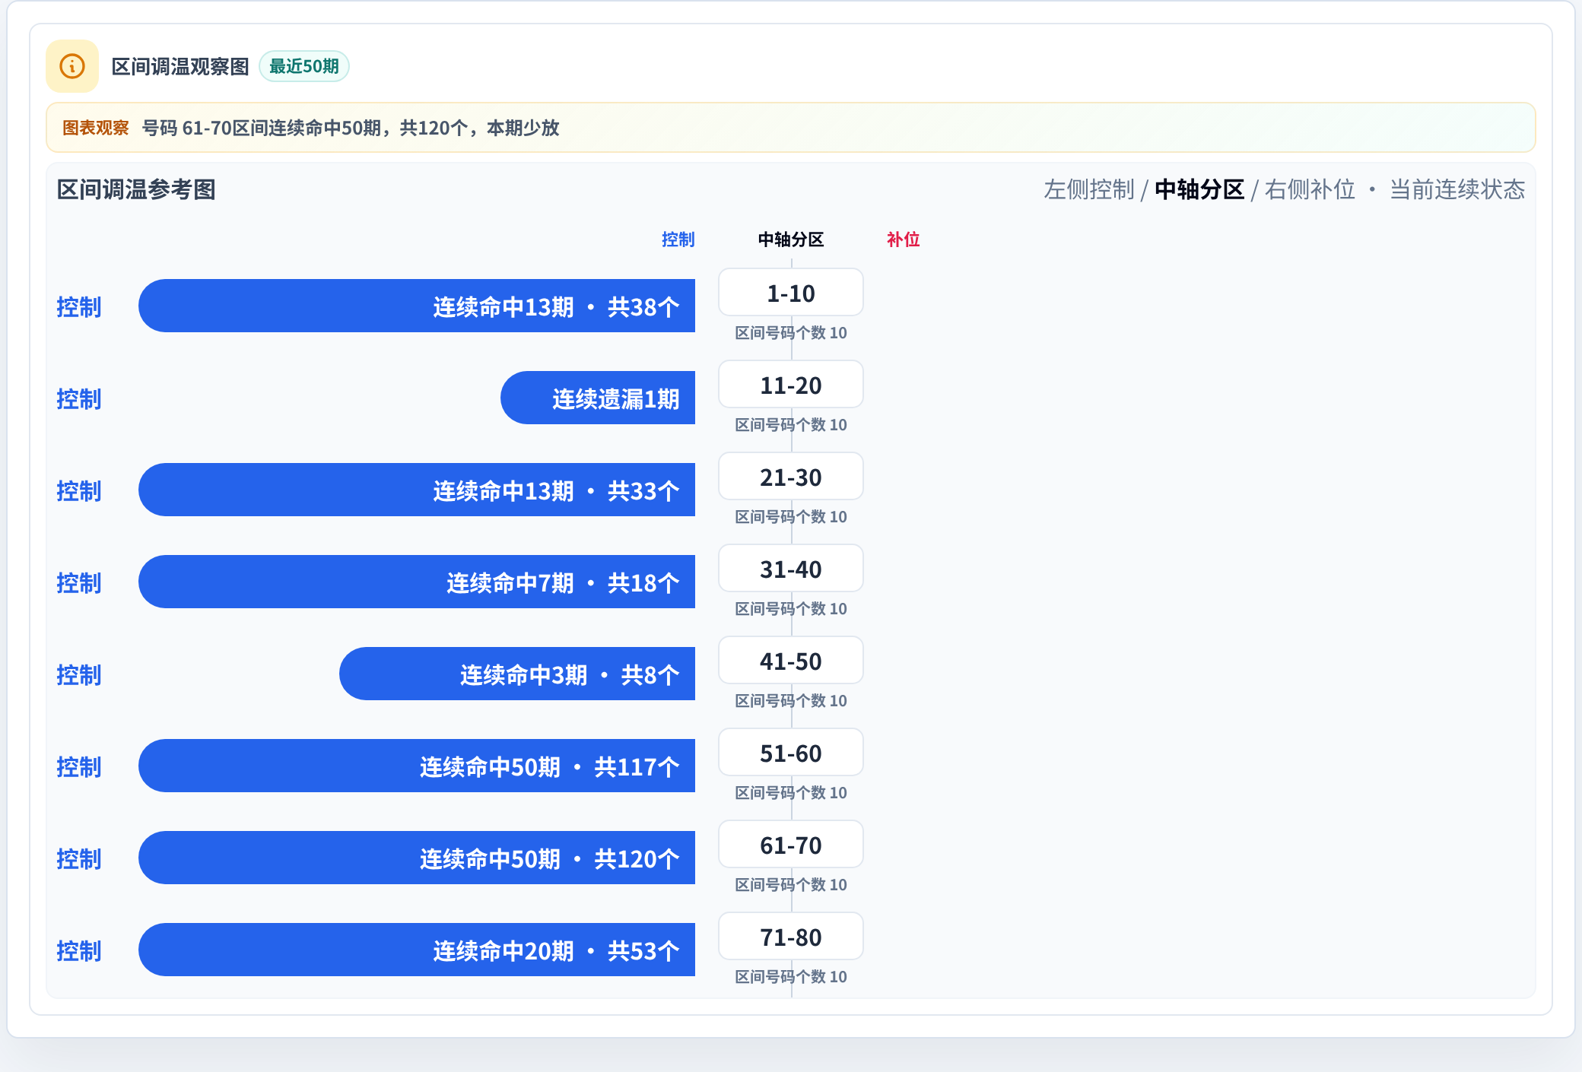
Task: Select the 1-10 interval box
Action: coord(791,293)
